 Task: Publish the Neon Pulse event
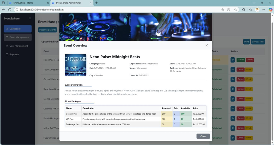pyautogui.click(x=241, y=60)
